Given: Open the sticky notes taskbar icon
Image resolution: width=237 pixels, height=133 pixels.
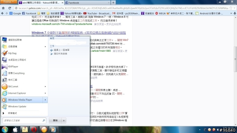Looking at the screenshot, I should pos(25,130).
